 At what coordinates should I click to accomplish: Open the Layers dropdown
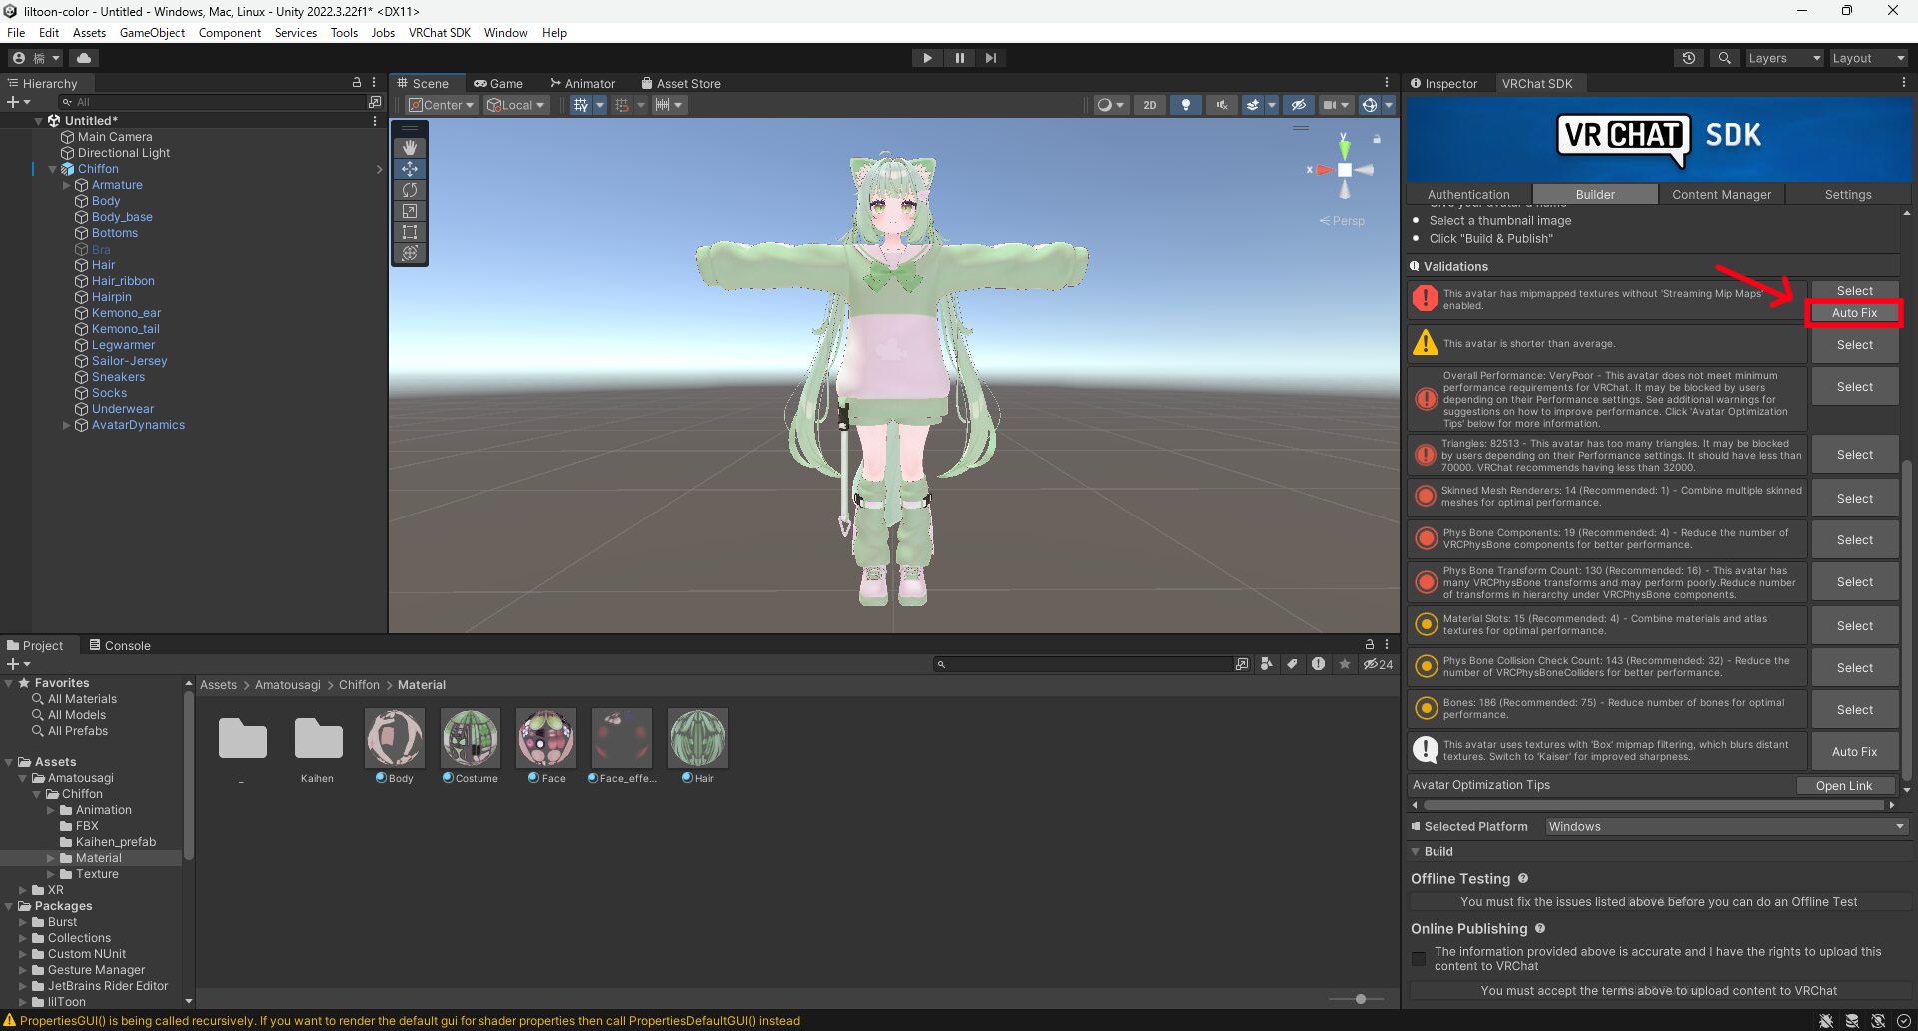tap(1784, 57)
